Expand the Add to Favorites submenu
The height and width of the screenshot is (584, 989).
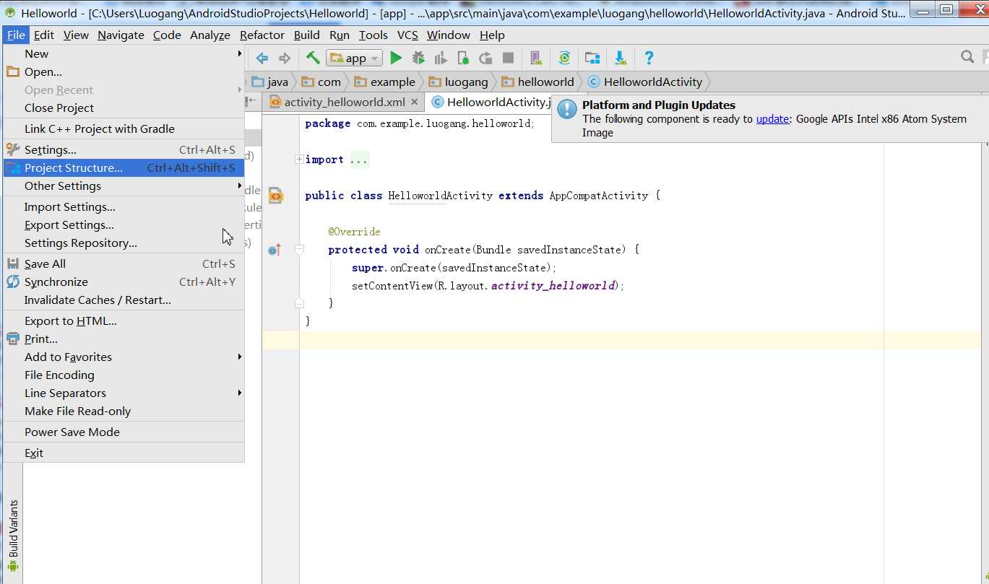[124, 357]
